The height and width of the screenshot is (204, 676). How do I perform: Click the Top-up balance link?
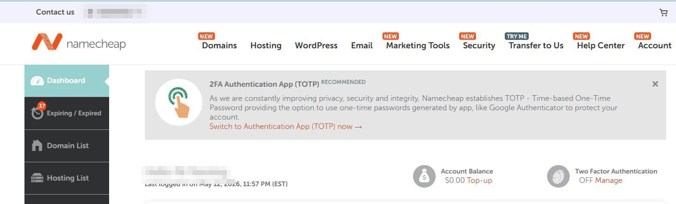479,181
